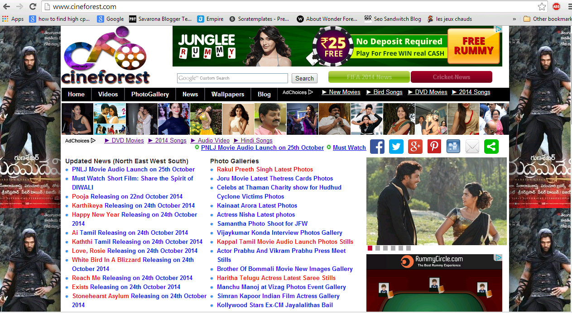Viewport: 572px width, 313px height.
Task: Open green ShareThis icon
Action: pyautogui.click(x=491, y=147)
